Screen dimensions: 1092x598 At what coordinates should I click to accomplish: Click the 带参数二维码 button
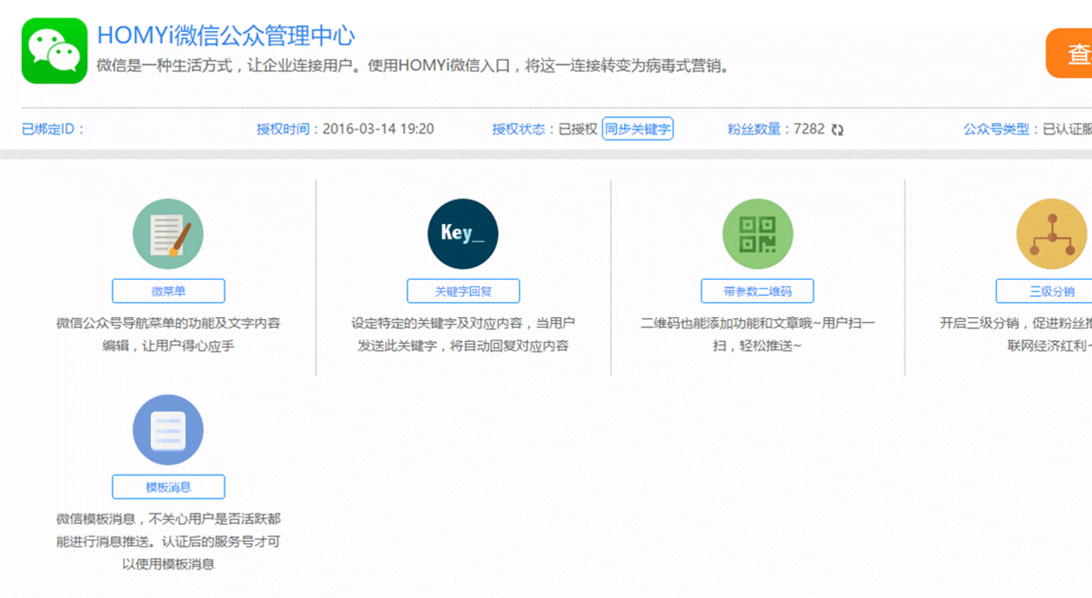click(x=757, y=291)
